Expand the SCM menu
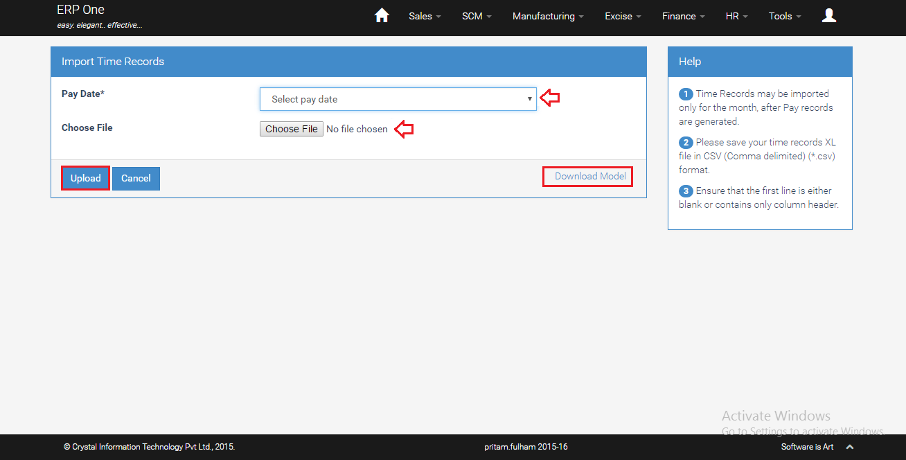The image size is (906, 460). (477, 16)
